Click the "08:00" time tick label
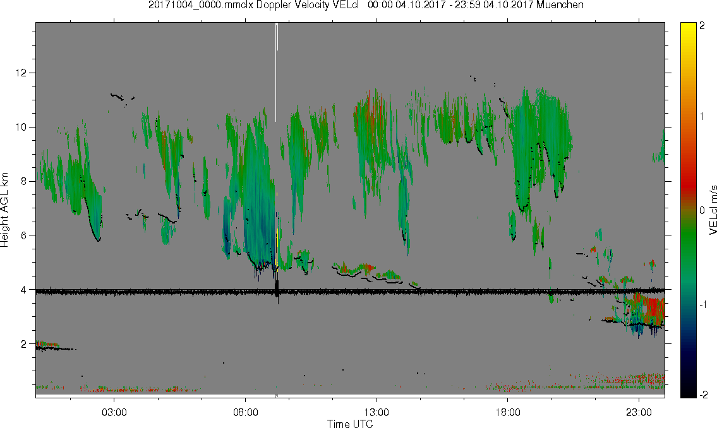The image size is (717, 428). [246, 412]
